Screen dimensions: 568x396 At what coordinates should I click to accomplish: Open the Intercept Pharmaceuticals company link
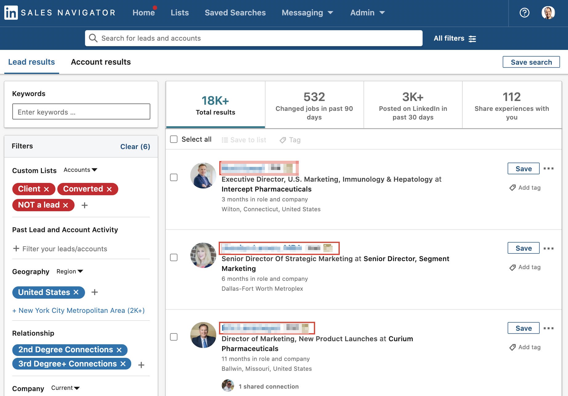(x=266, y=189)
